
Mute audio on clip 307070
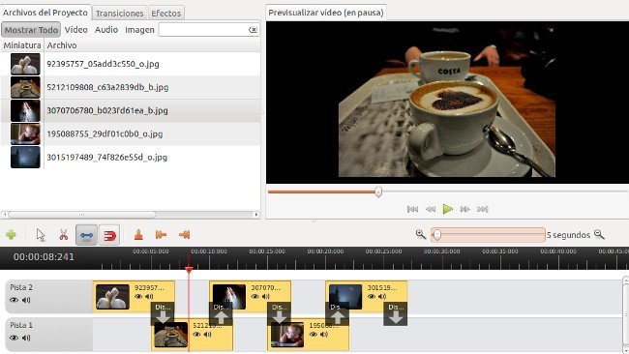(x=265, y=297)
